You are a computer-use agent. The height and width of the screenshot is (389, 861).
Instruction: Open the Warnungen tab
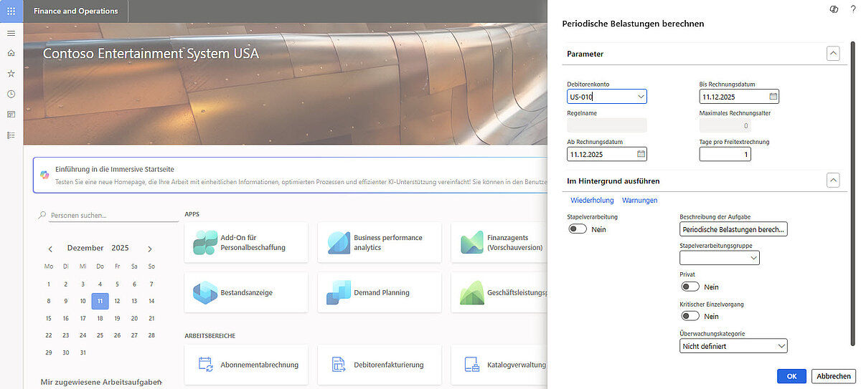(x=639, y=200)
